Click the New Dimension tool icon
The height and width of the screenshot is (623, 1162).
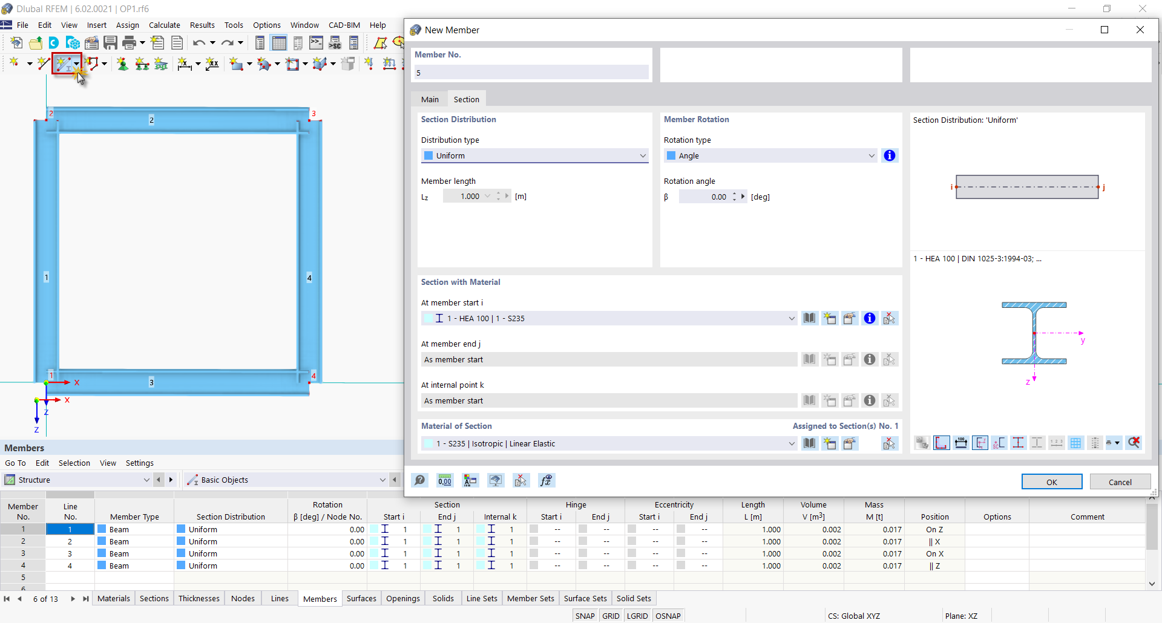click(x=184, y=64)
